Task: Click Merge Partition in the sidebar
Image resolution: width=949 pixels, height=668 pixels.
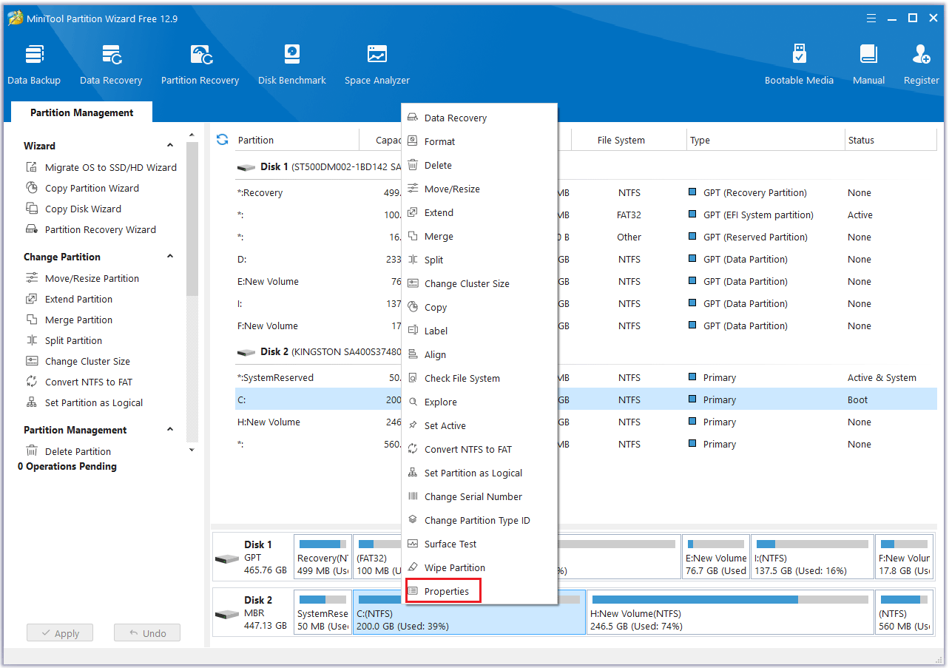Action: coord(69,320)
